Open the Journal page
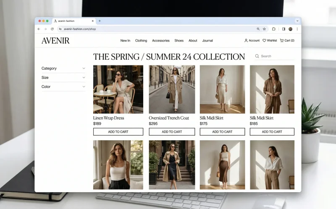The image size is (336, 209). [x=207, y=41]
